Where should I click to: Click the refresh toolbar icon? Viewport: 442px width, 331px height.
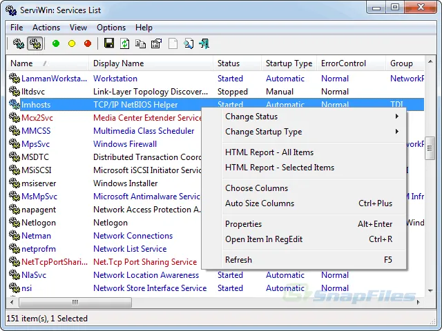(x=124, y=43)
